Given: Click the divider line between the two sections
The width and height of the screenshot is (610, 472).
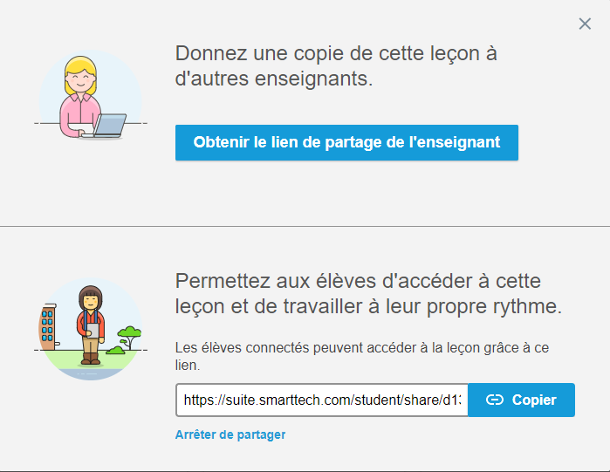Looking at the screenshot, I should pos(305,226).
